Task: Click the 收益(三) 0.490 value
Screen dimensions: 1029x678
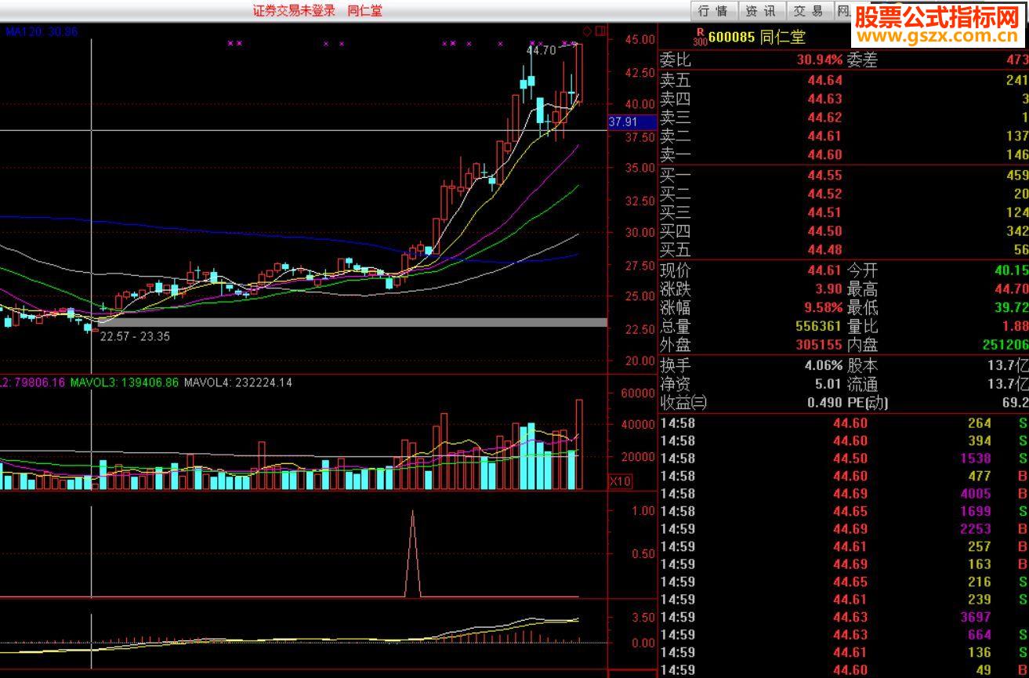Action: point(825,403)
